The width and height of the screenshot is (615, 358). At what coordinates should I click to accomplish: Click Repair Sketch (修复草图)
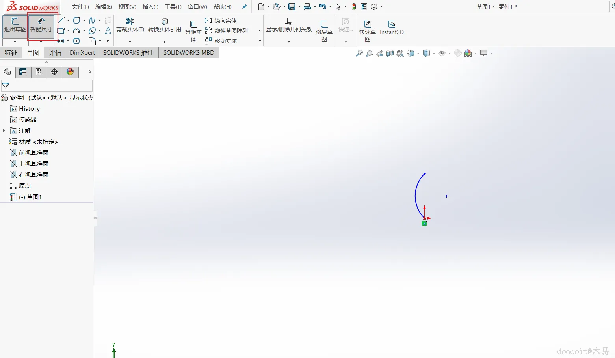click(x=324, y=31)
